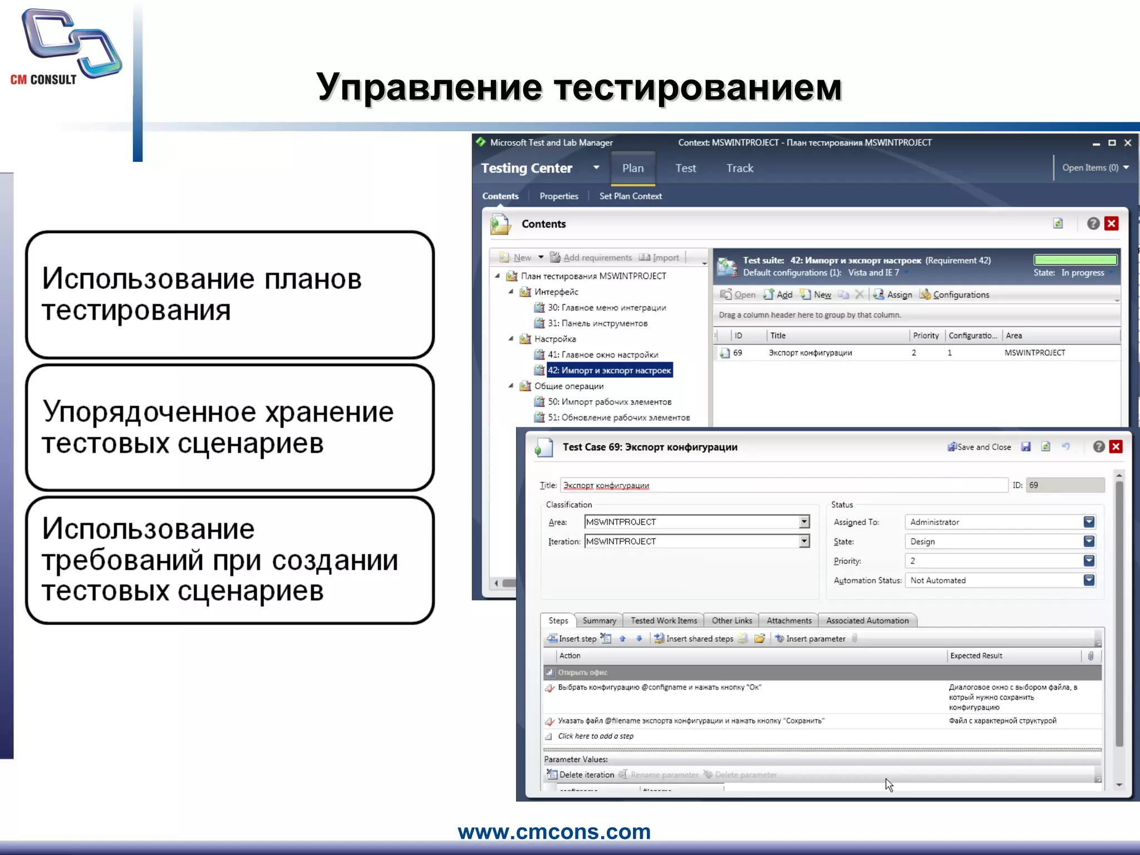The width and height of the screenshot is (1140, 855).
Task: Click Open in the test suite toolbar
Action: pyautogui.click(x=738, y=294)
